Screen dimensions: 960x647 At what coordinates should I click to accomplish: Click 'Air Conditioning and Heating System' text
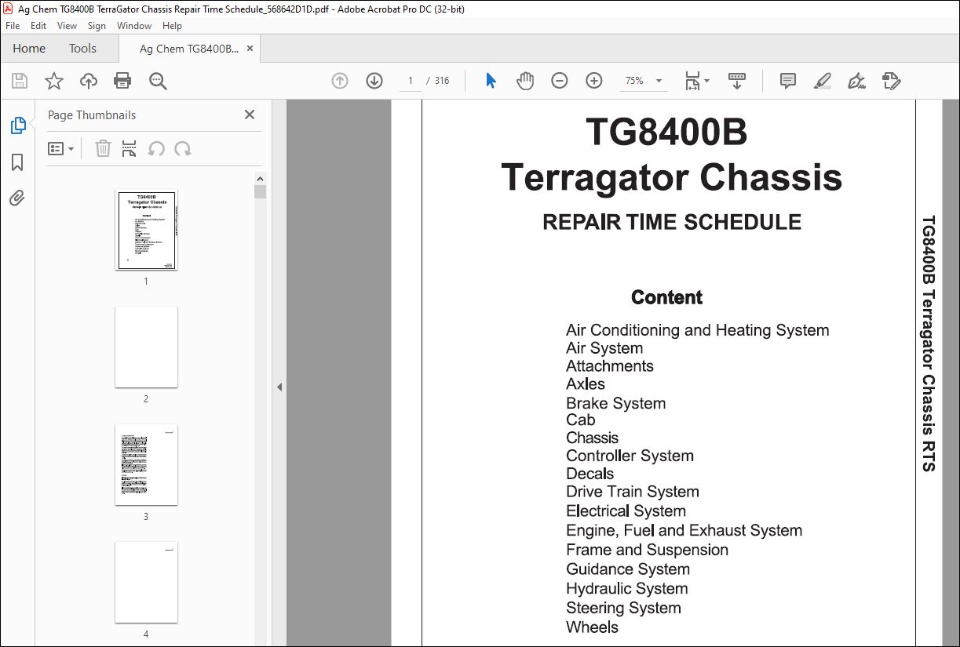[697, 330]
